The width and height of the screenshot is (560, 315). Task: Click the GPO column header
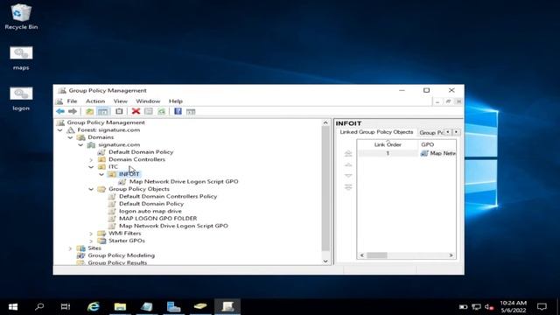tap(437, 144)
